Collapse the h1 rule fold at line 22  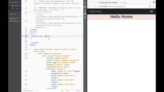(28, 34)
